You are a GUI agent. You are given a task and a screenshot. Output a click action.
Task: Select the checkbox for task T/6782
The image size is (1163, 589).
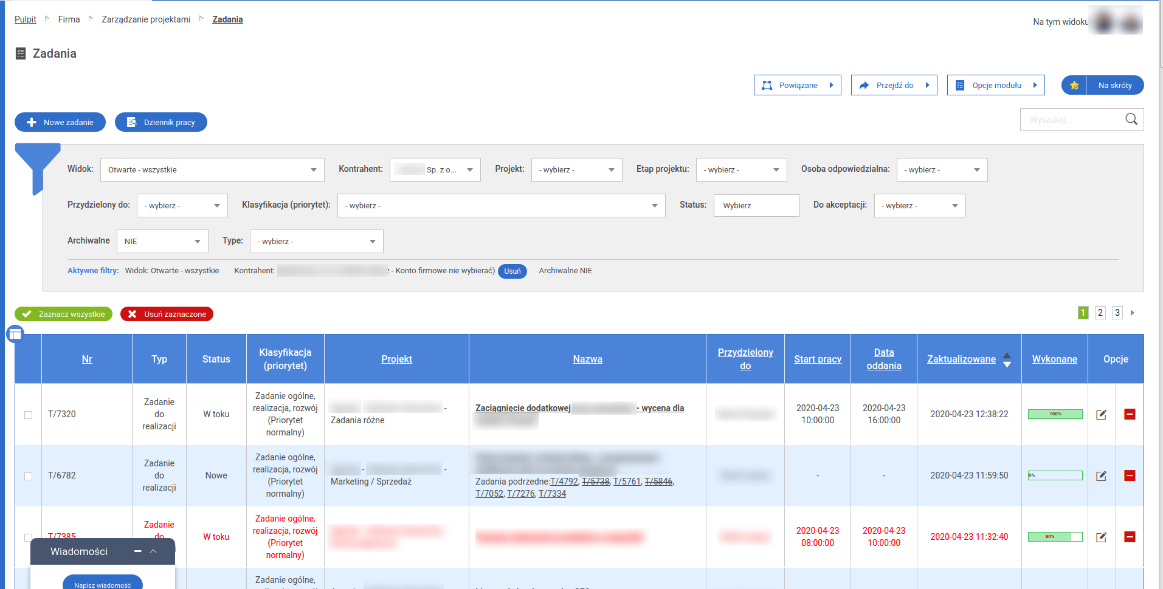pyautogui.click(x=28, y=476)
